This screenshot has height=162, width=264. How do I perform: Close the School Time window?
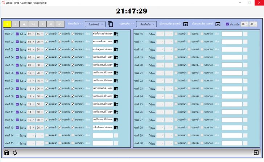point(259,3)
